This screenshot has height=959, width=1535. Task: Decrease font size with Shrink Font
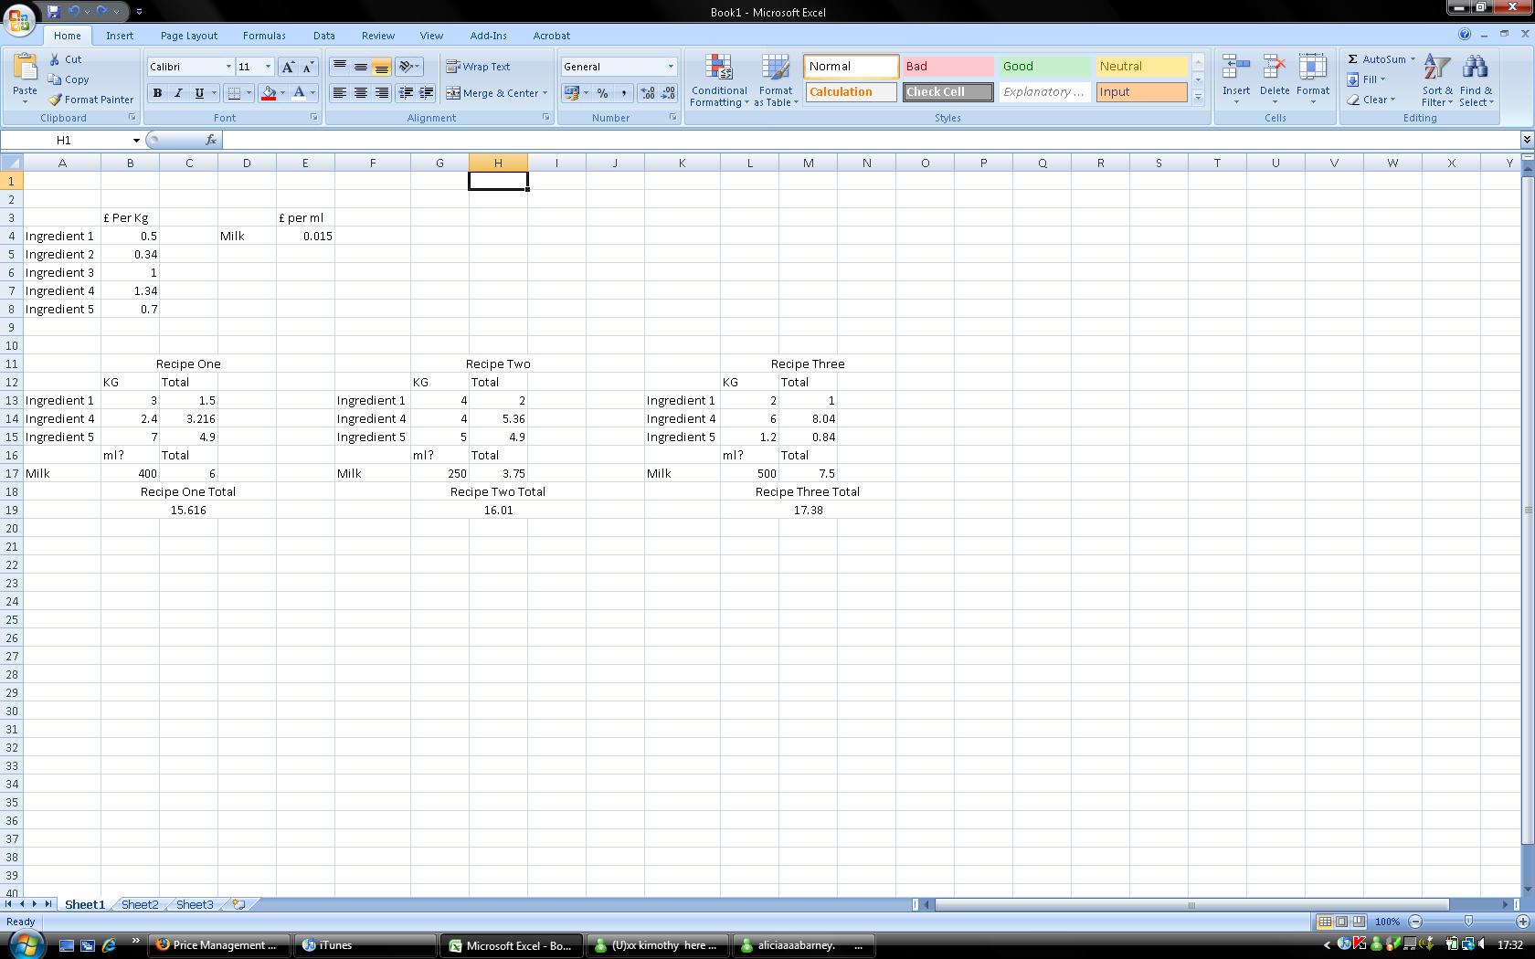308,67
